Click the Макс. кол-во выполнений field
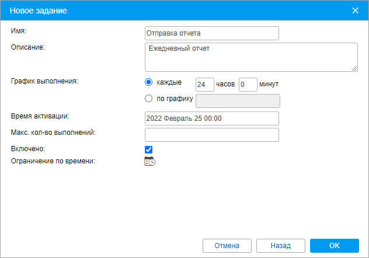The height and width of the screenshot is (258, 369). (x=211, y=135)
